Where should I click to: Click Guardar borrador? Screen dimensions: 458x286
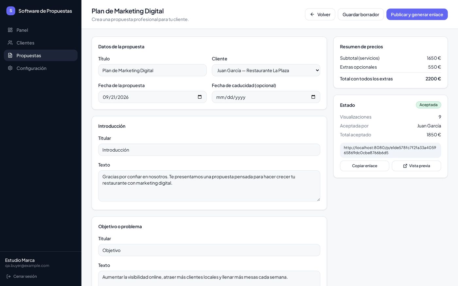361,14
